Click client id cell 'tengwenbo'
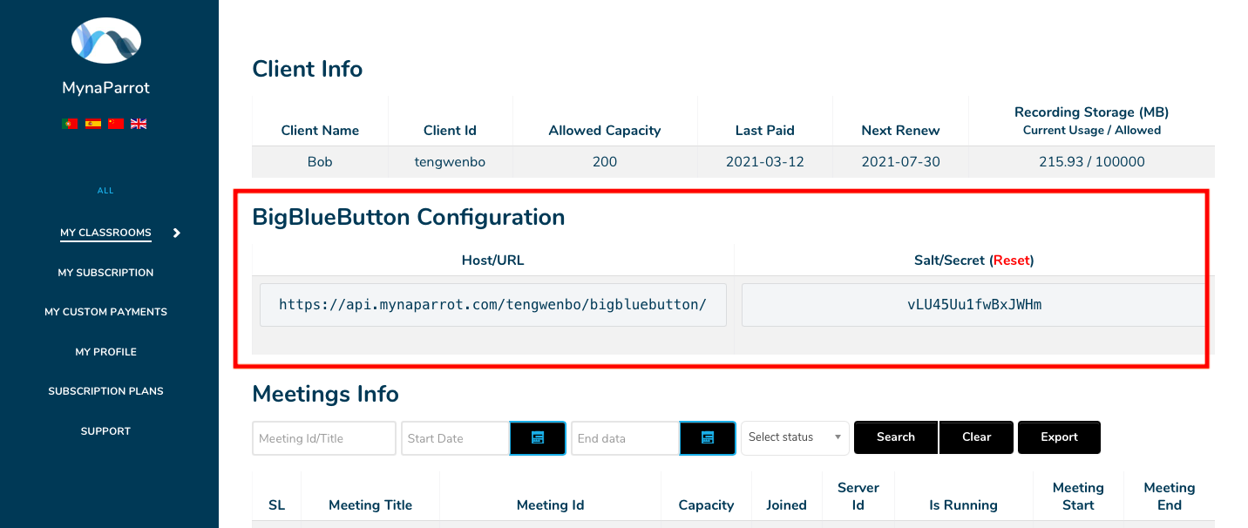This screenshot has height=528, width=1248. (450, 162)
